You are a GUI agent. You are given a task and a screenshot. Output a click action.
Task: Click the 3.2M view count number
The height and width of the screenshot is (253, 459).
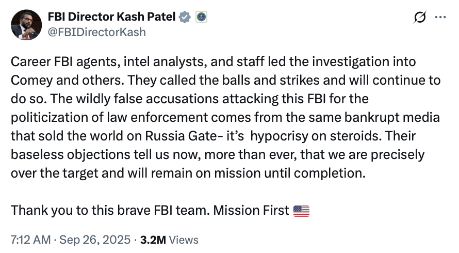pyautogui.click(x=153, y=240)
